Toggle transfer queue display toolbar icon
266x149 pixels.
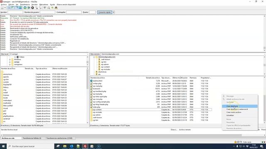[x=20, y=8]
